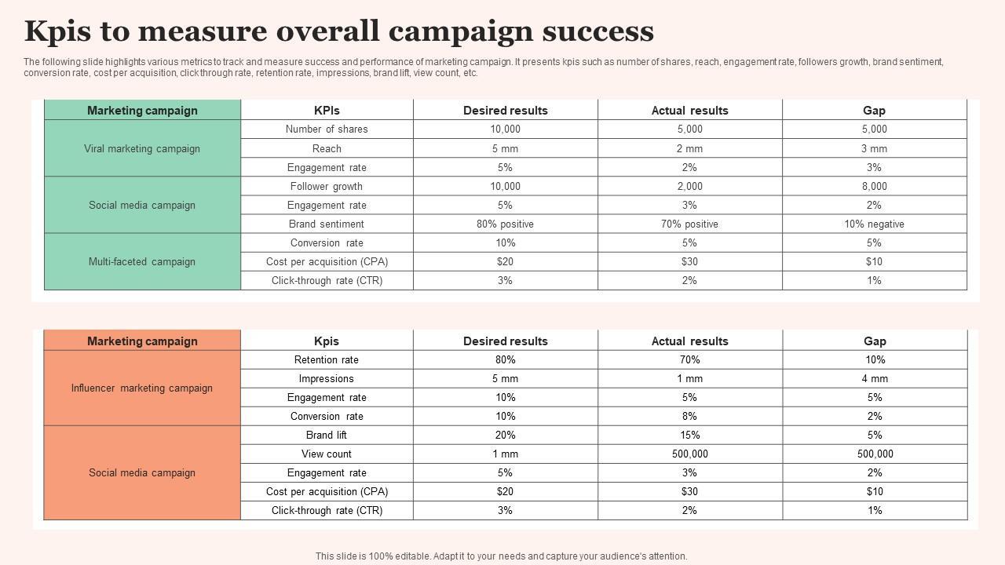Viewport: 1005px width, 565px height.
Task: Select the "Number of shares" KPI cell
Action: pyautogui.click(x=327, y=129)
